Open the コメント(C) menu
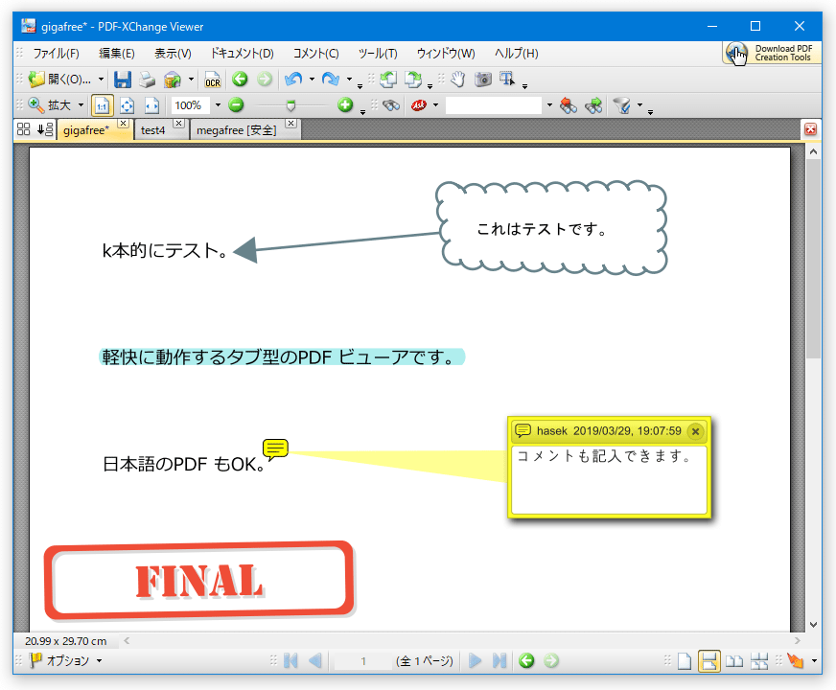This screenshot has height=690, width=836. pyautogui.click(x=315, y=54)
